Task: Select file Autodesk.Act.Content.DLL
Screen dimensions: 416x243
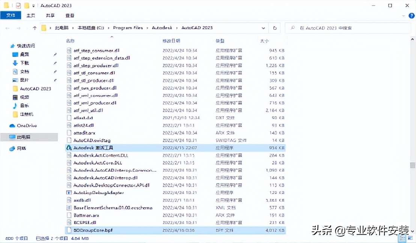Action: (101, 155)
